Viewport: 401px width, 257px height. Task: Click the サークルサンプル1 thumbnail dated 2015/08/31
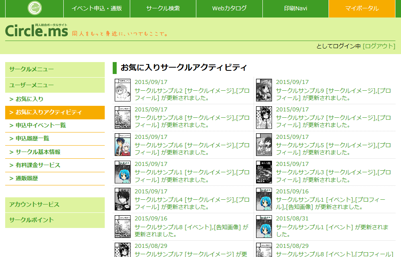264,227
